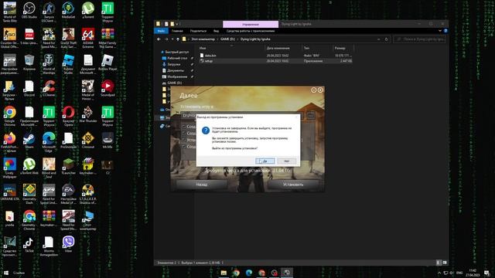Refresh the Explorer folder view

[x=386, y=39]
